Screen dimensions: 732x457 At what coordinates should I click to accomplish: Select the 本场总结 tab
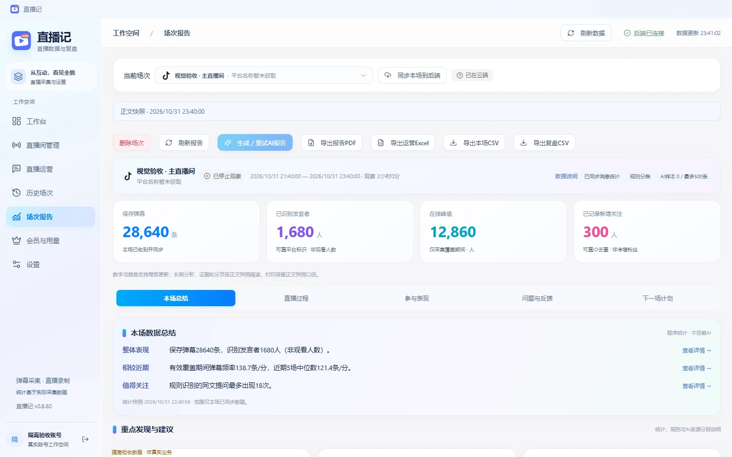click(176, 298)
